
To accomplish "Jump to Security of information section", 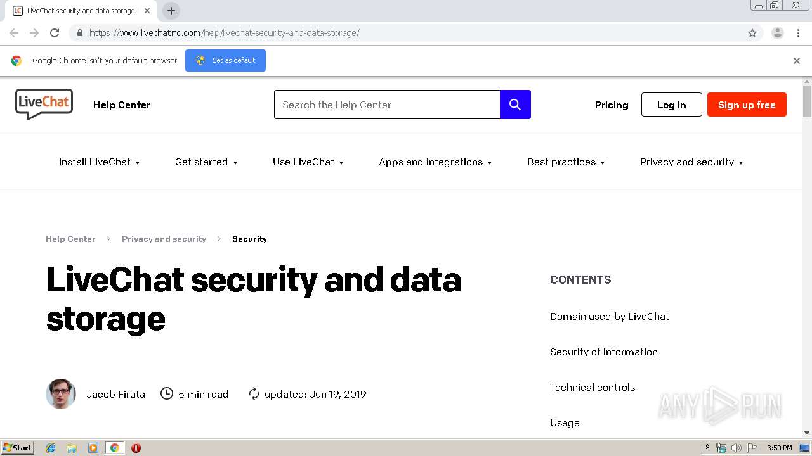I will click(603, 352).
